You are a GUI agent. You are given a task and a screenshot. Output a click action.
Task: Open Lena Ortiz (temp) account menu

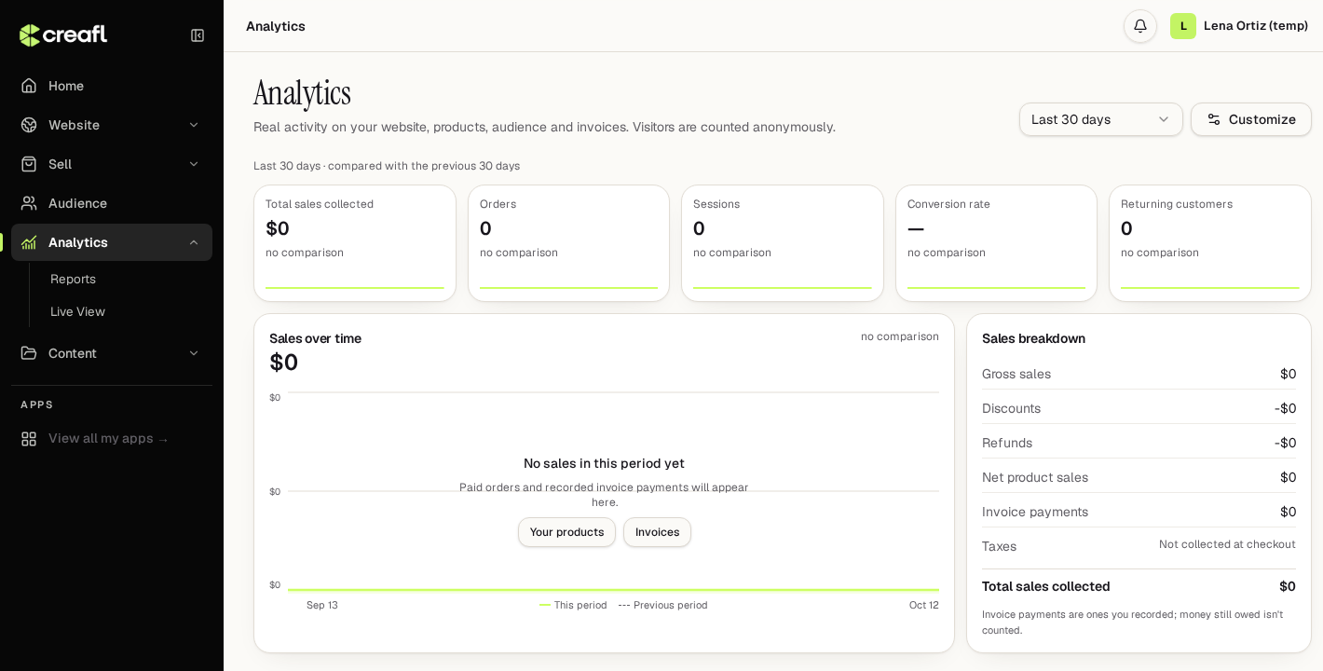[x=1239, y=26]
